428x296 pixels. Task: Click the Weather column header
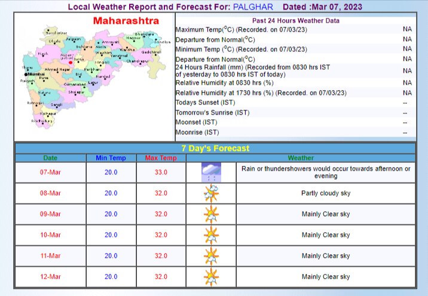coord(300,158)
